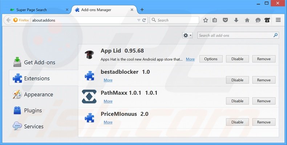This screenshot has width=287, height=145.
Task: Open the Firefox hamburger menu
Action: [278, 20]
